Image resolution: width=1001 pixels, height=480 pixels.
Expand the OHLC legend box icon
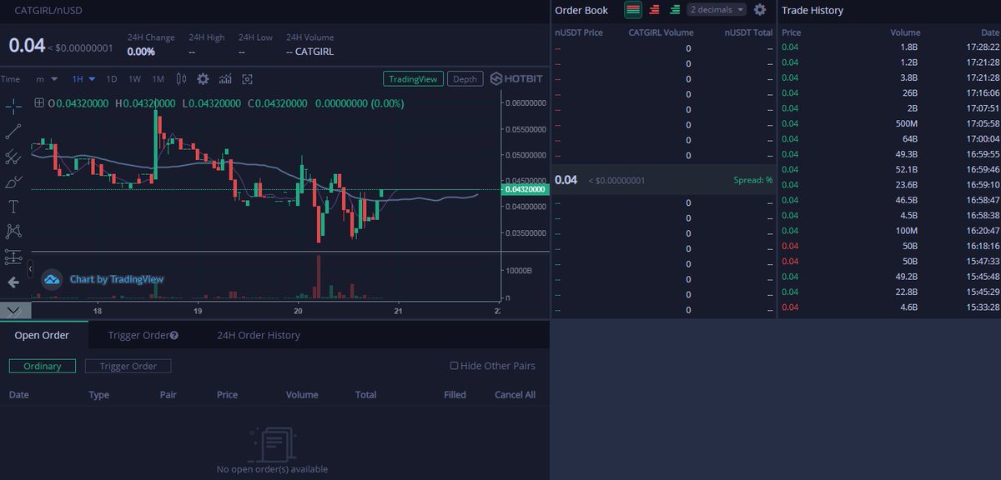39,103
